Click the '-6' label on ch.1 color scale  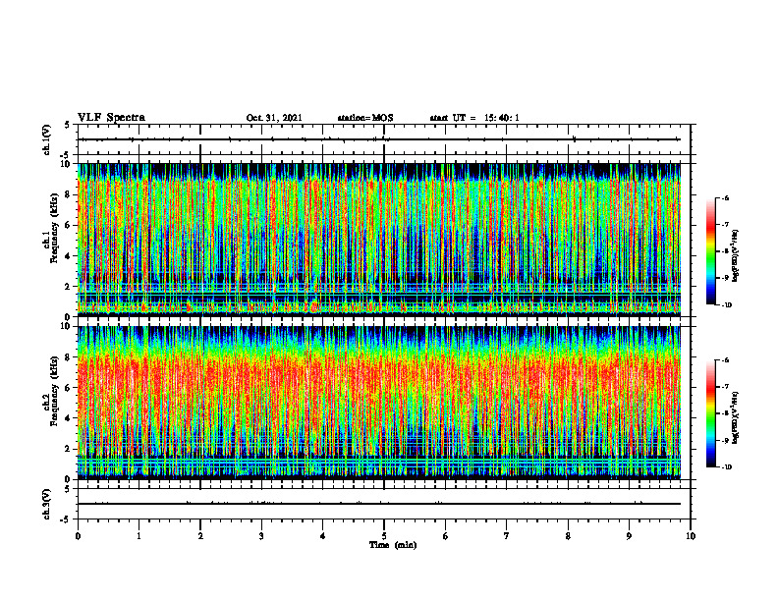725,198
